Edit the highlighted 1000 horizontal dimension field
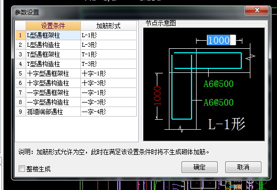The height and width of the screenshot is (190, 277). pos(221,40)
